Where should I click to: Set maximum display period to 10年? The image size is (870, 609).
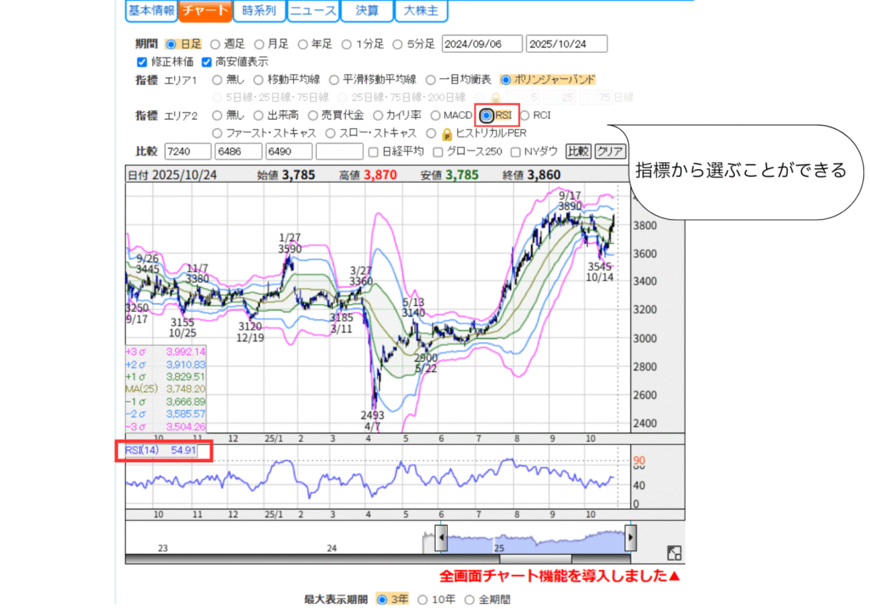422,599
